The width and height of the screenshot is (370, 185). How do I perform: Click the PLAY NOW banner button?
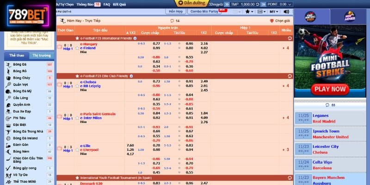click(x=330, y=89)
